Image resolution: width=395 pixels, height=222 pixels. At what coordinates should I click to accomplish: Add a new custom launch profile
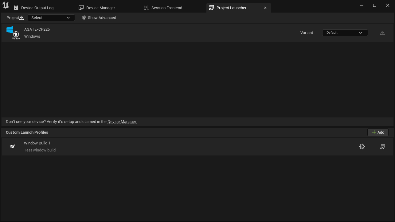pyautogui.click(x=378, y=132)
